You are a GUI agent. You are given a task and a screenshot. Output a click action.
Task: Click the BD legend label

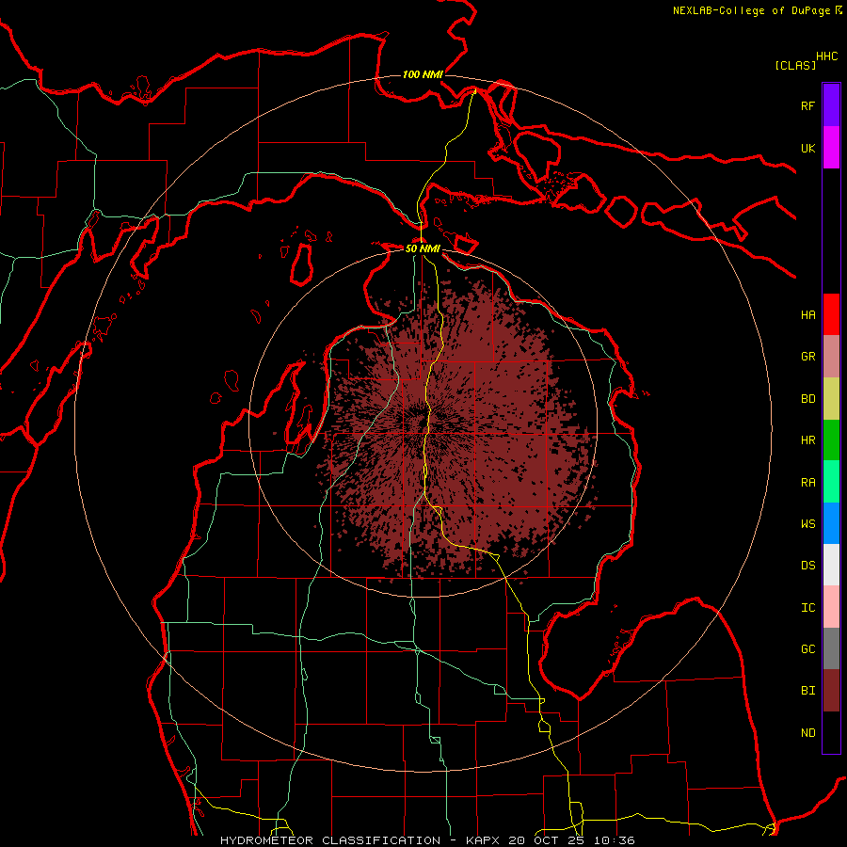pos(808,399)
